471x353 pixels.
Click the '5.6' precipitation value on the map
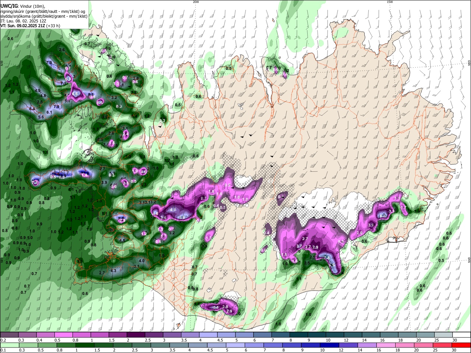(x=41, y=117)
